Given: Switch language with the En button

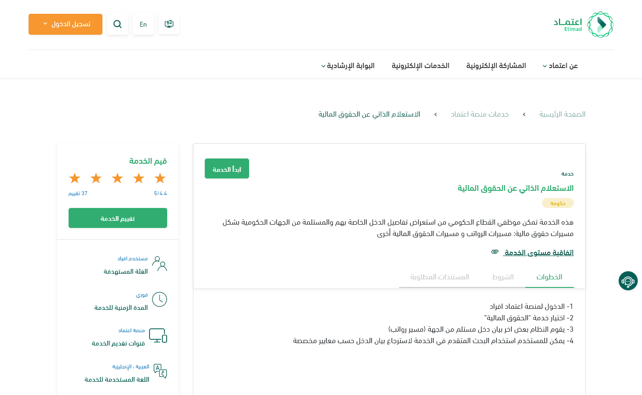Looking at the screenshot, I should [143, 24].
